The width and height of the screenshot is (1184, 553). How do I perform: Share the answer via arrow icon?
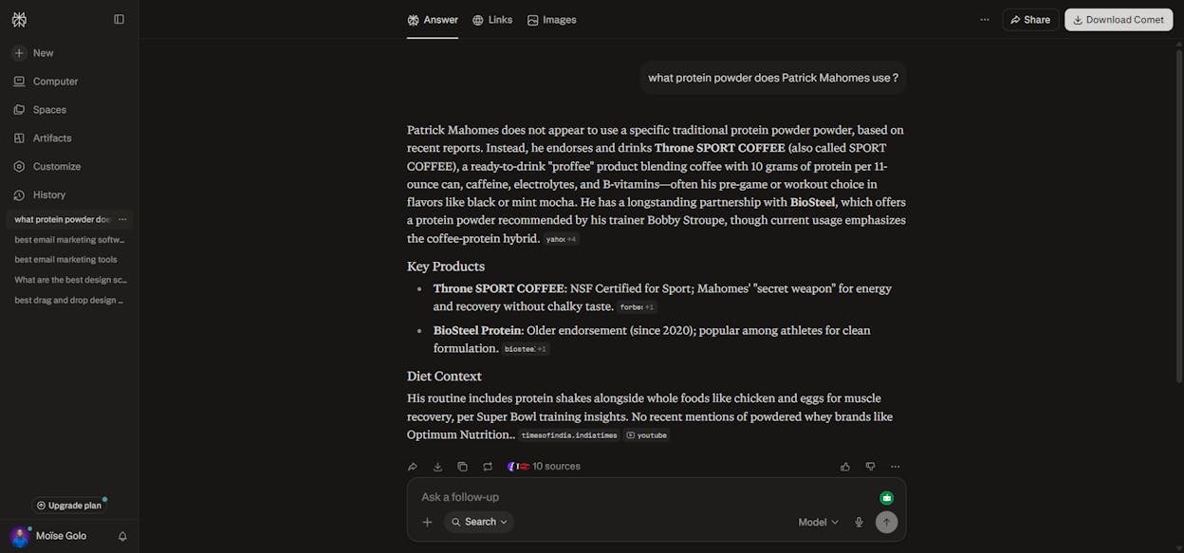click(413, 467)
